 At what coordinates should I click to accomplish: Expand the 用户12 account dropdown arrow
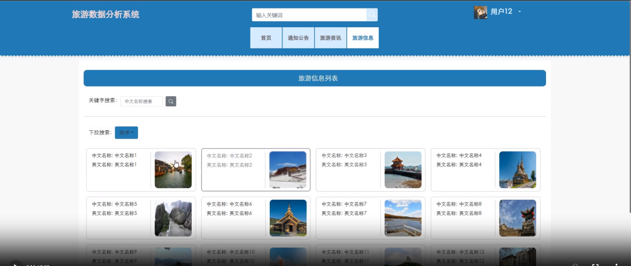coord(520,11)
